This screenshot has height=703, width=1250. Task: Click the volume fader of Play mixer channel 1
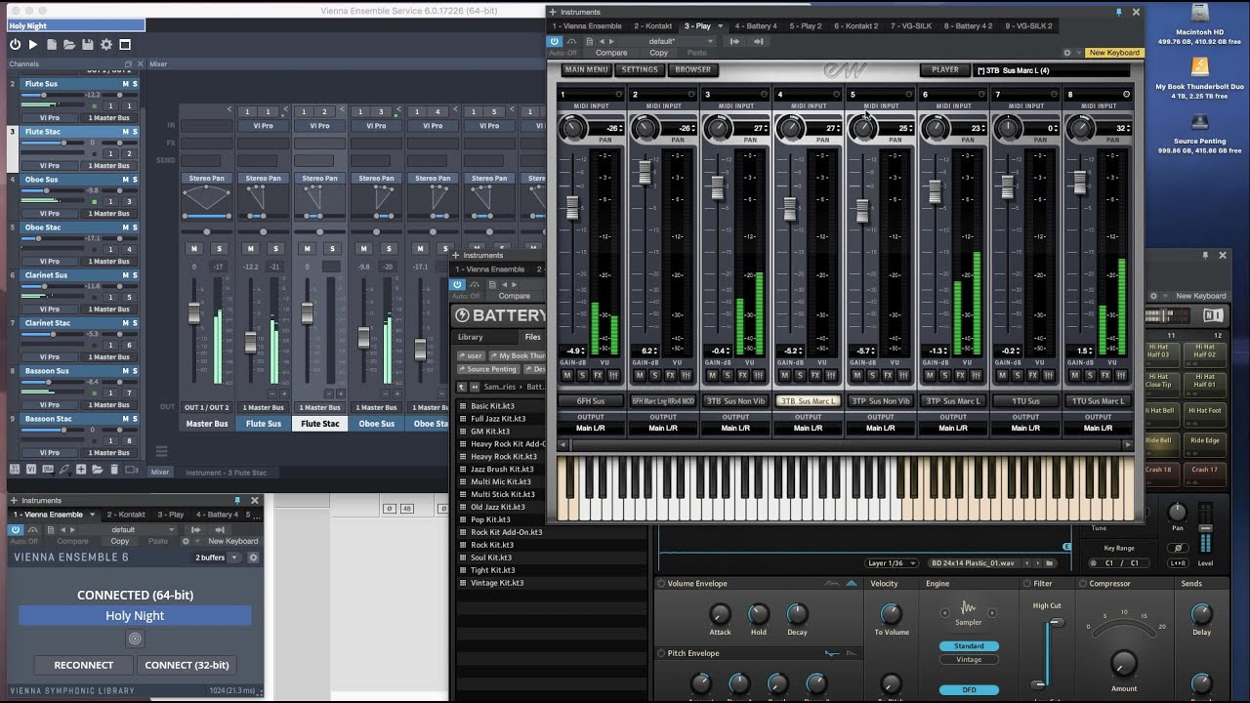tap(572, 208)
